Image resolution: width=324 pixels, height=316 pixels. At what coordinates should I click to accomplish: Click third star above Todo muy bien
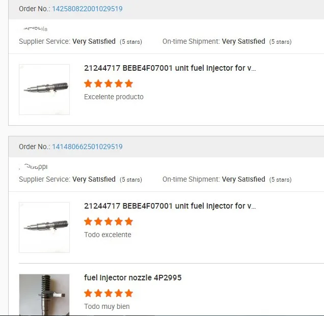(x=109, y=293)
